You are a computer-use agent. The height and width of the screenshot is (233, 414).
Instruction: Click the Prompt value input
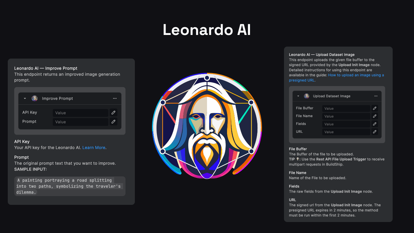[x=81, y=122]
